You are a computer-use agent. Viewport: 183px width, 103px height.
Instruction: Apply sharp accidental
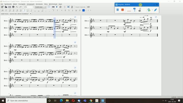click(x=65, y=10)
